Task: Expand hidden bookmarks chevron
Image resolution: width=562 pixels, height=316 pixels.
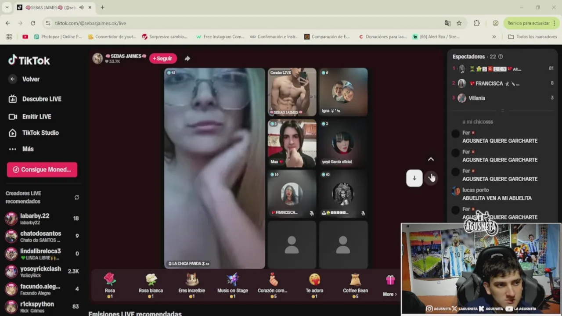Action: point(494,37)
